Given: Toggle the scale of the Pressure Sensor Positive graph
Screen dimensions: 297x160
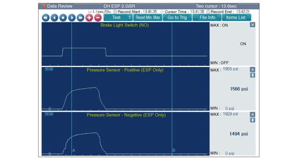Looking at the screenshot, I should (x=252, y=75).
